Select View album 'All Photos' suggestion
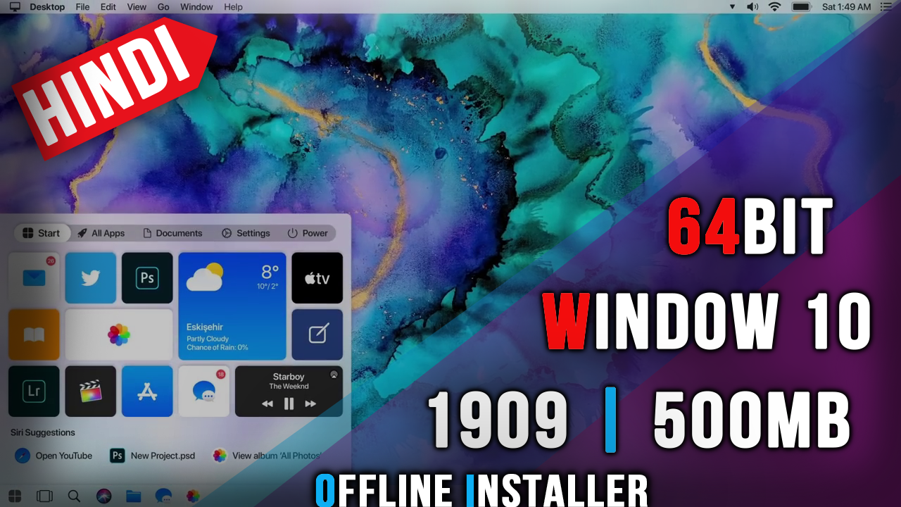 [x=268, y=456]
